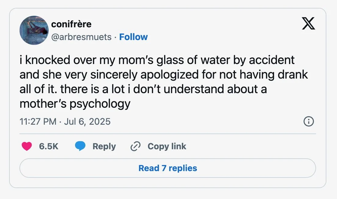Click the Copy link text
This screenshot has height=199, width=337.
click(x=167, y=146)
